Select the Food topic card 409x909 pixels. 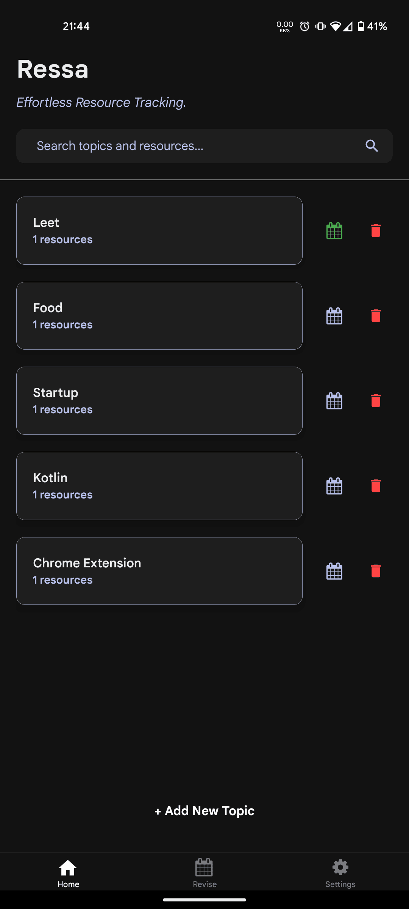[x=159, y=315]
